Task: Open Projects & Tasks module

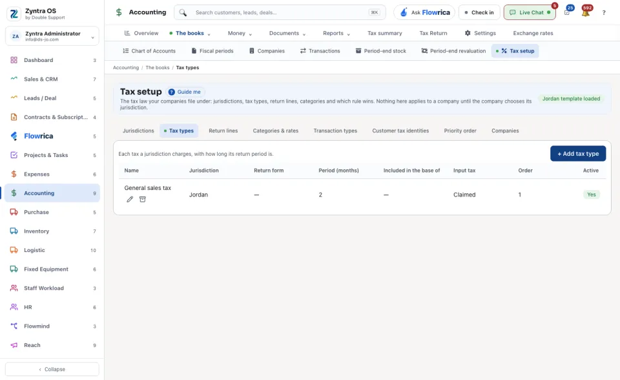Action: click(52, 155)
